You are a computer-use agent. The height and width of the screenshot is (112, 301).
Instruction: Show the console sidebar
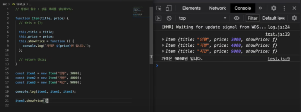click(158, 18)
